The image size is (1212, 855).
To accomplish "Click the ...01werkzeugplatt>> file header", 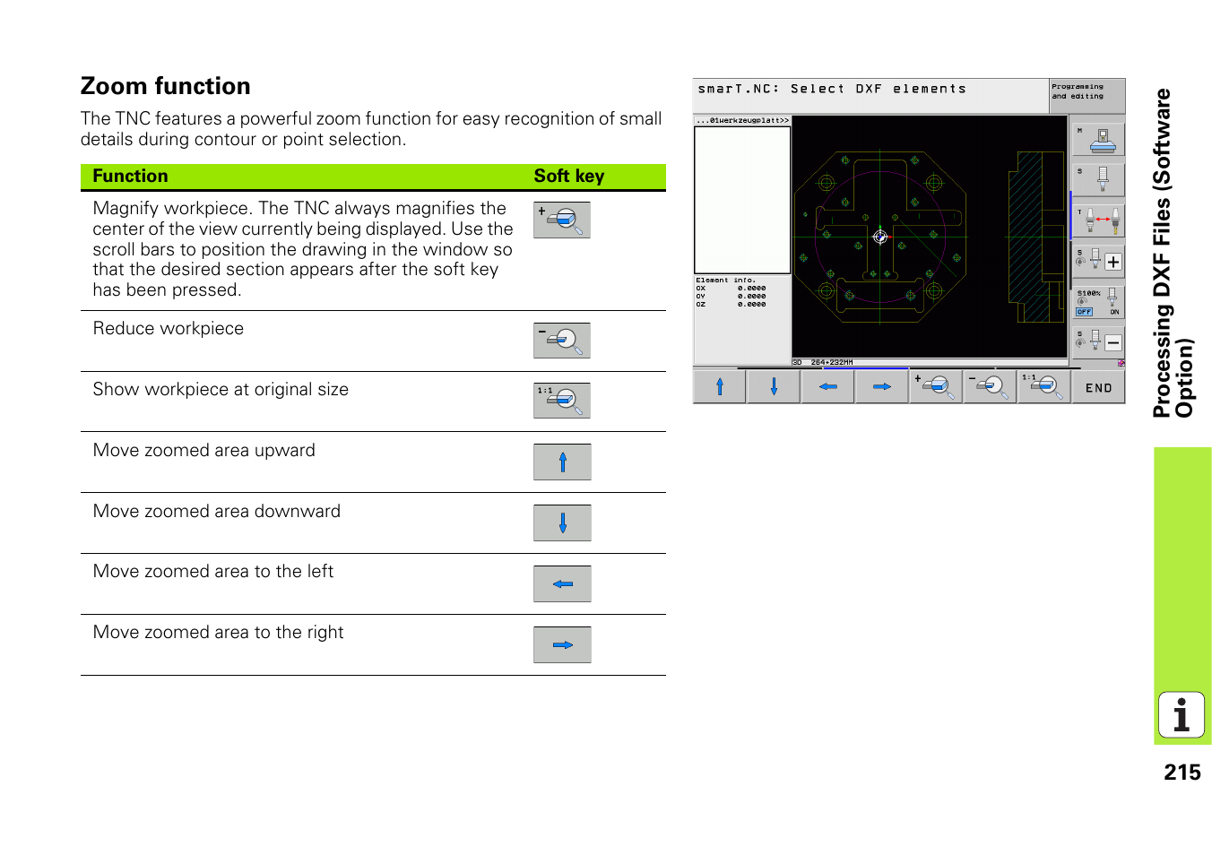I will tap(742, 120).
